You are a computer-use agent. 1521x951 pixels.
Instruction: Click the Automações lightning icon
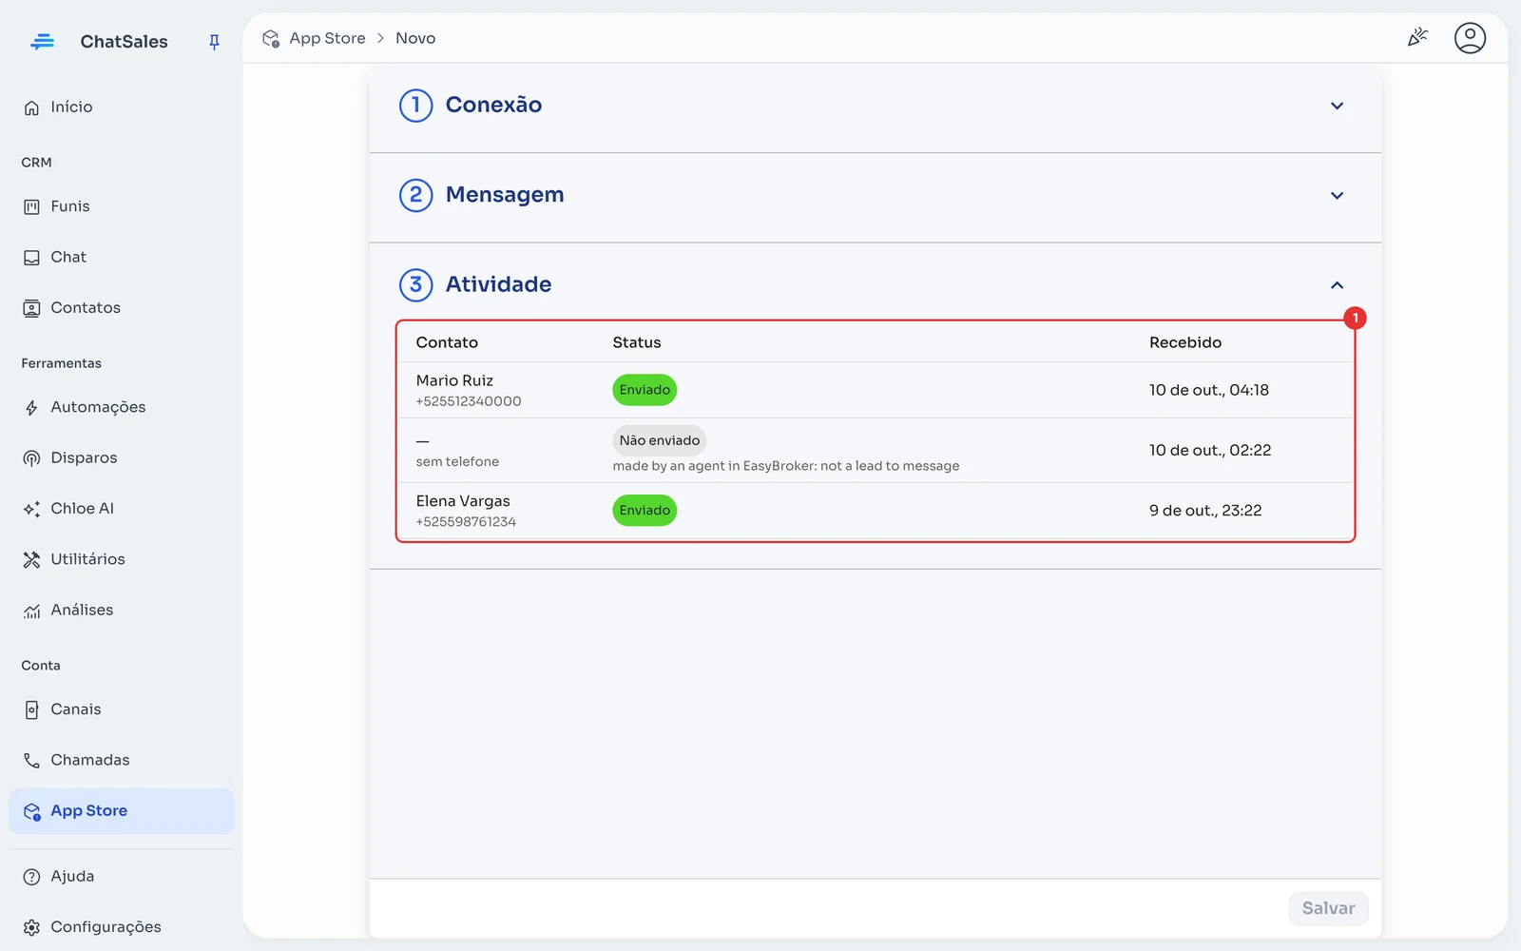coord(31,408)
